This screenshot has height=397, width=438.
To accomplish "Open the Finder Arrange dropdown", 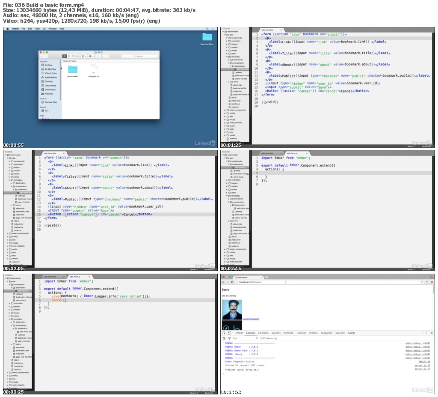I will (84, 56).
